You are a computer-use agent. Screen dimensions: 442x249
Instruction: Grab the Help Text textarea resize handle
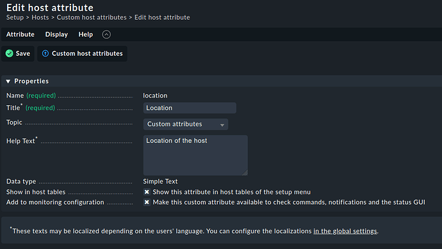pos(245,173)
